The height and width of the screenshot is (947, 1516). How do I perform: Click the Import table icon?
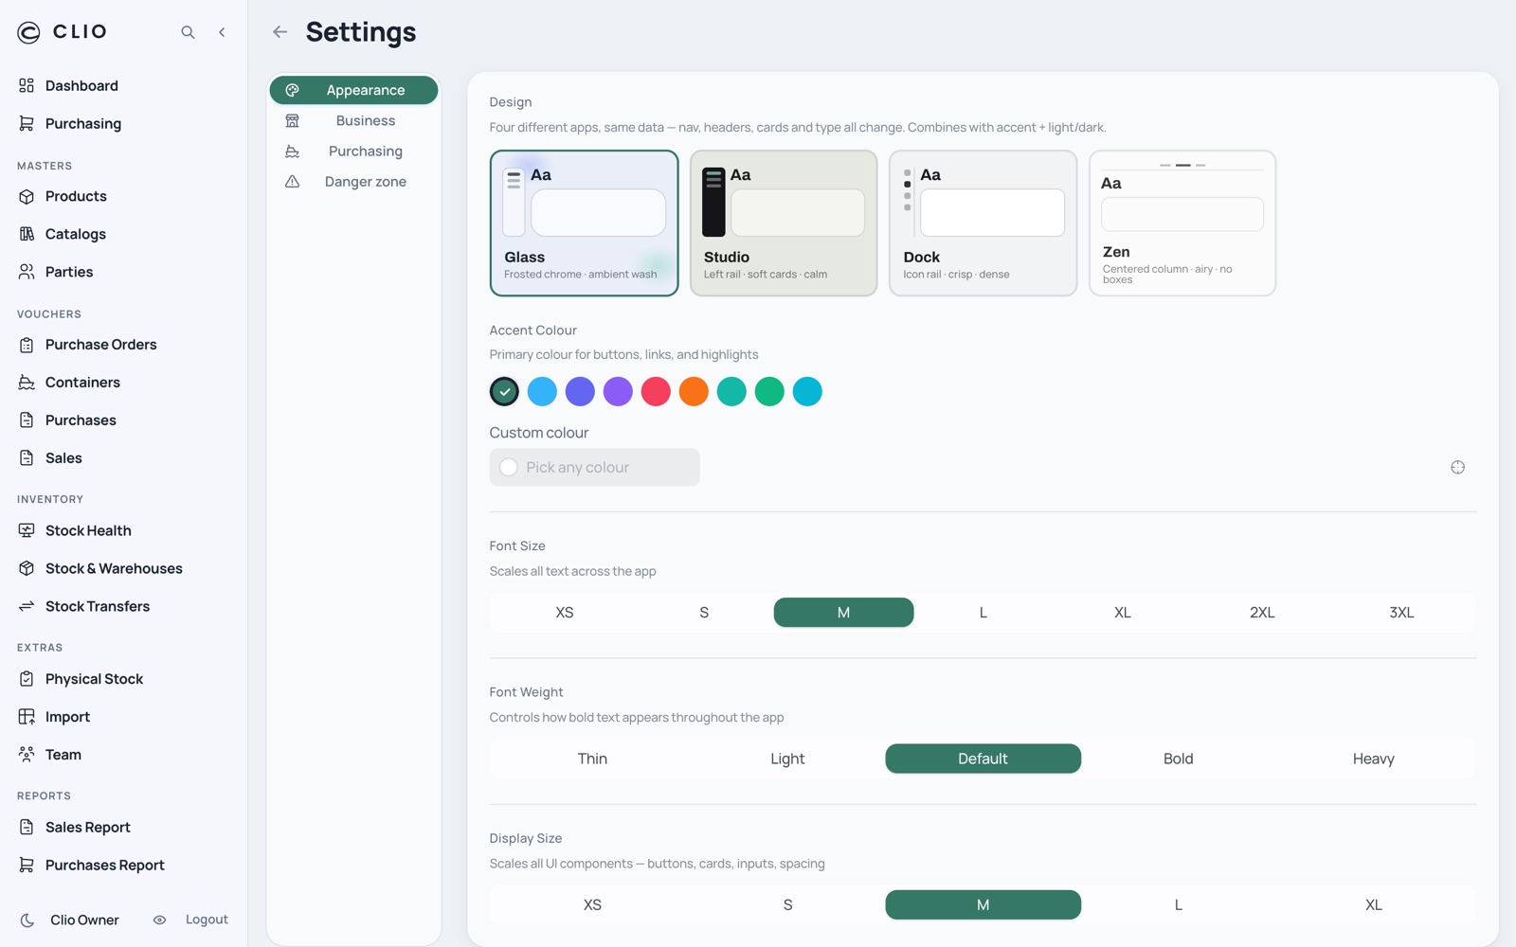27,717
